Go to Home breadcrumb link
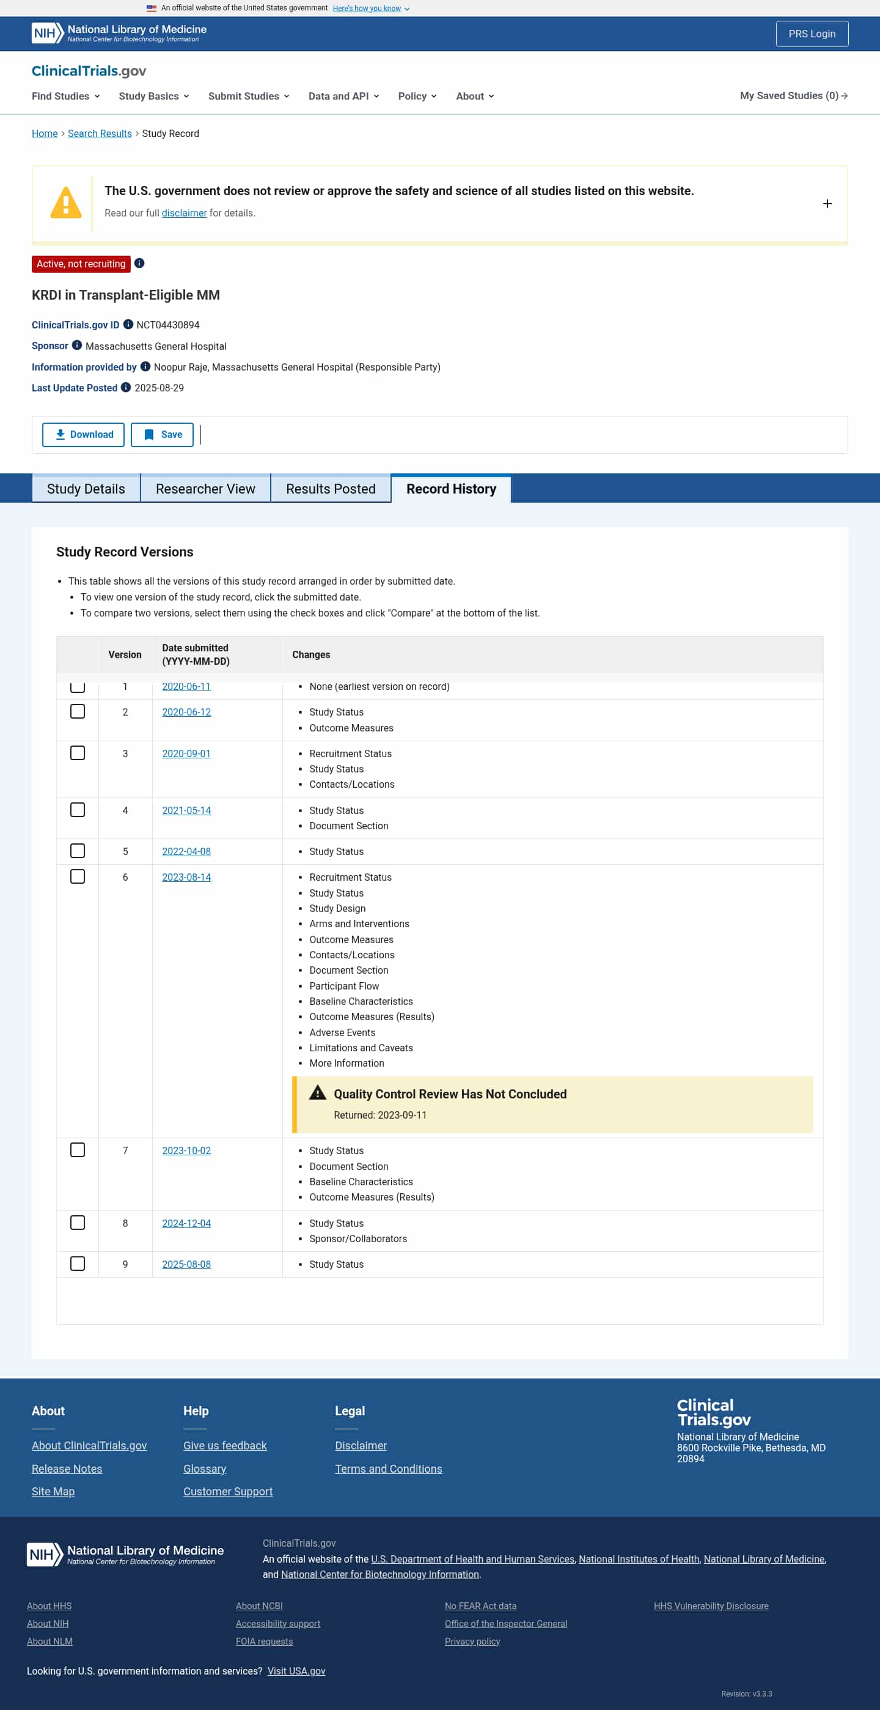This screenshot has height=1710, width=880. [45, 133]
